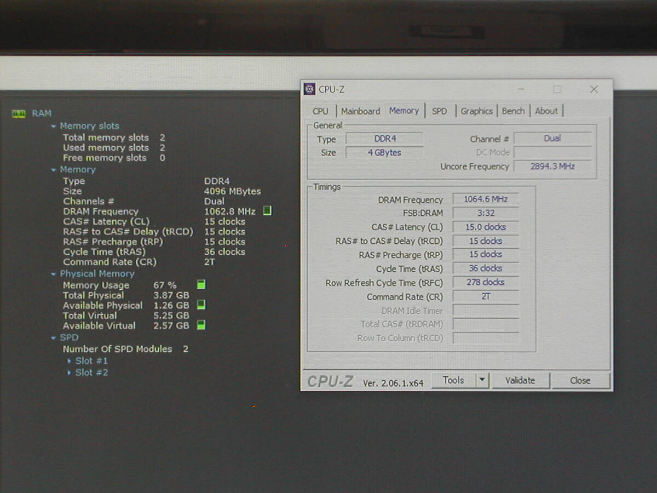Click the CPU-Z title bar logo icon
The width and height of the screenshot is (657, 493).
(310, 89)
